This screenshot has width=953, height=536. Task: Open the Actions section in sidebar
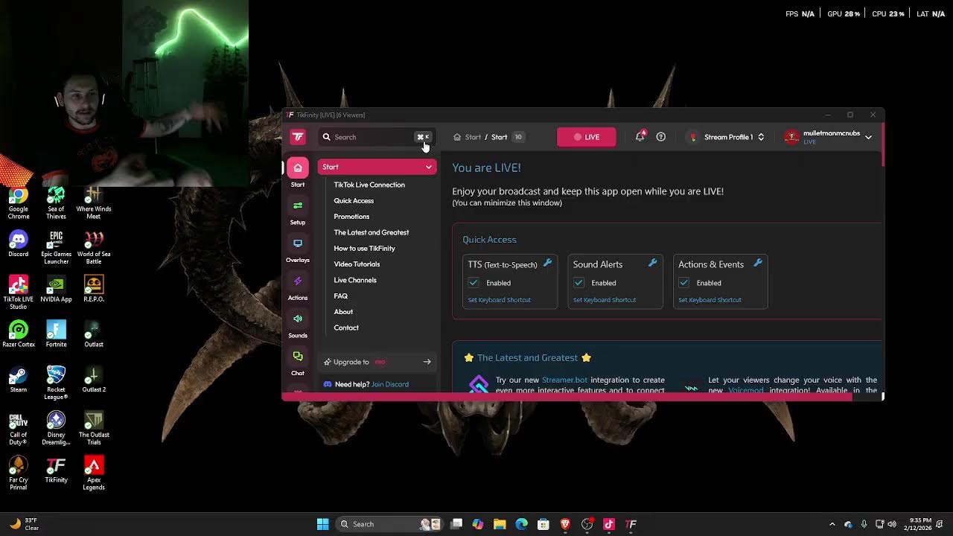tap(298, 287)
